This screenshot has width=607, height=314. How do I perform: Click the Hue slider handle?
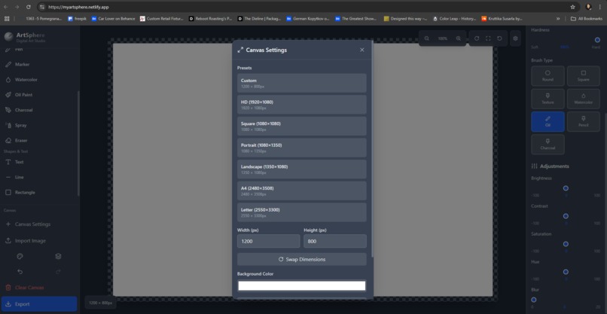coord(566,272)
